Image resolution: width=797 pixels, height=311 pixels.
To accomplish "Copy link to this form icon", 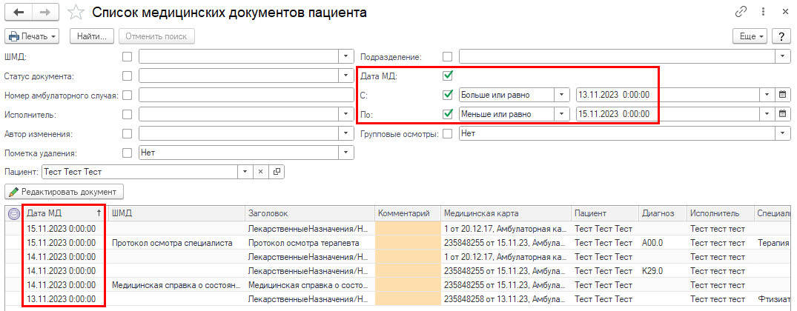I will [741, 13].
